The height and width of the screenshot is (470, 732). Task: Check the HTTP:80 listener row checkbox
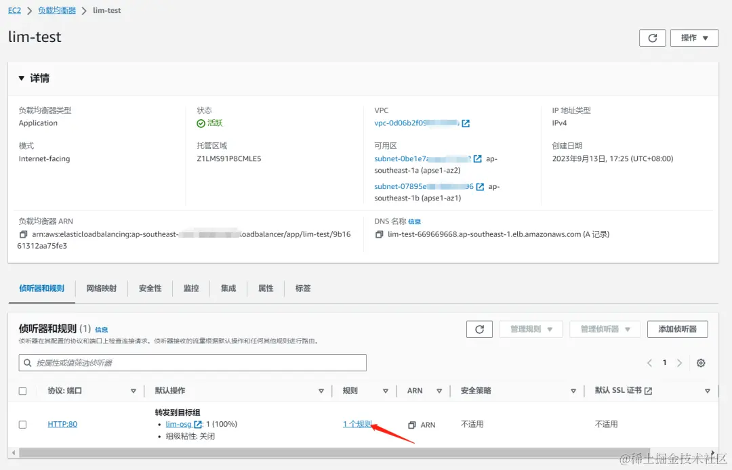coord(22,425)
